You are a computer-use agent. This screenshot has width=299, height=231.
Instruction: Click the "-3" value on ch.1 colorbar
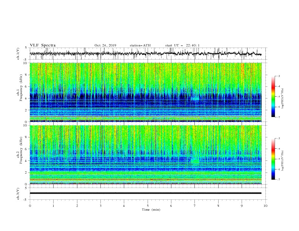tap(278, 76)
